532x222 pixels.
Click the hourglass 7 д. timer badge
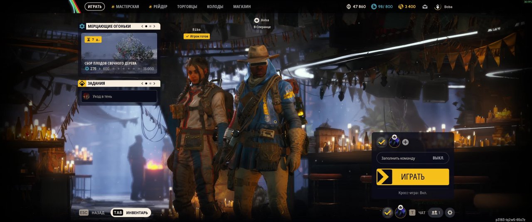[x=93, y=39]
